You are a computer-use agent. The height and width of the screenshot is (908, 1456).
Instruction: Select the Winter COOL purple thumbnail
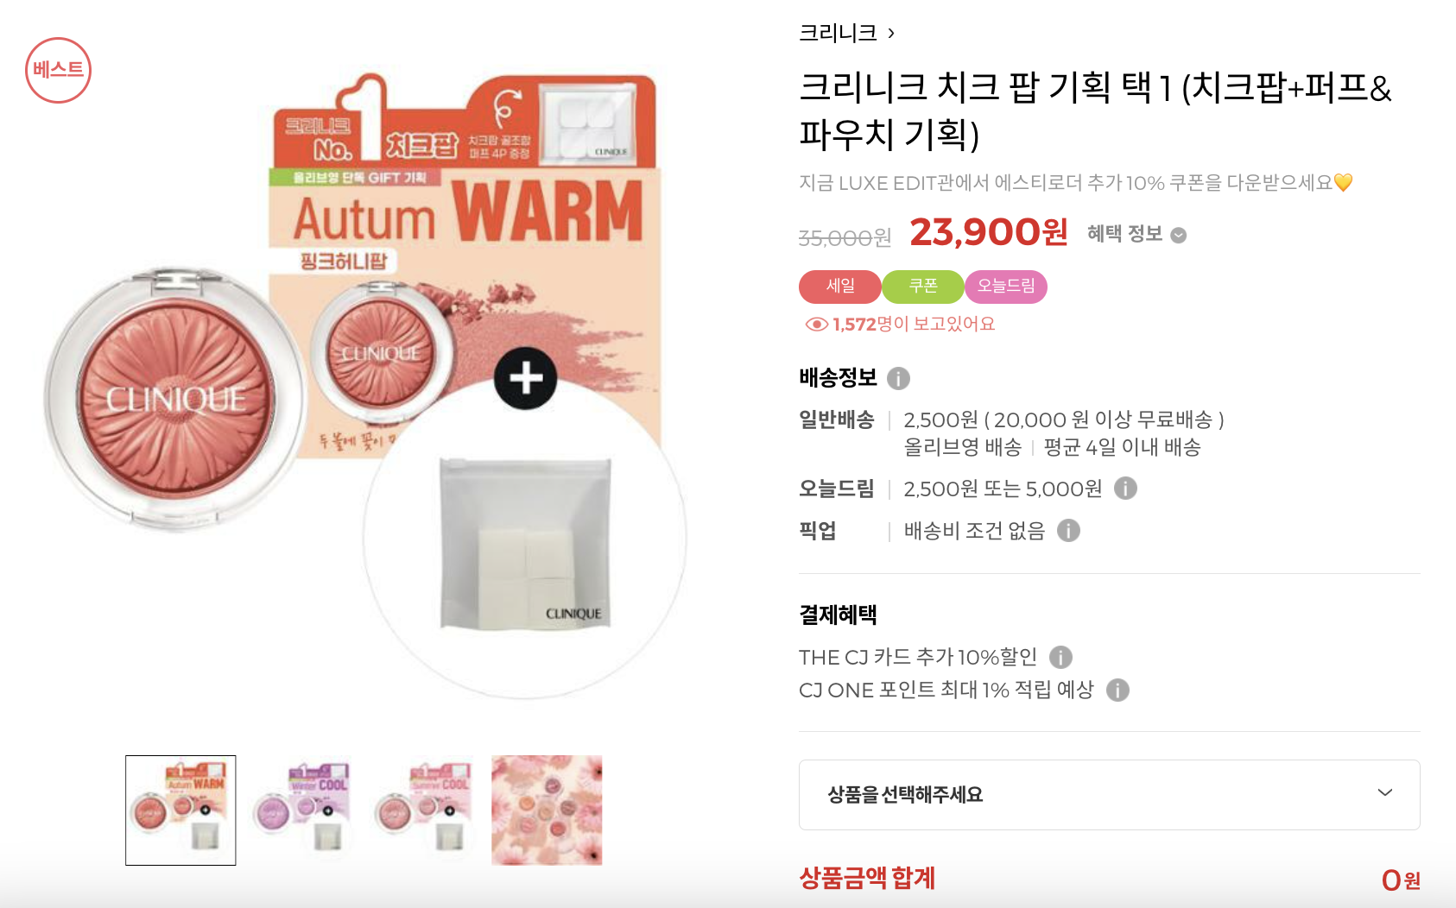(302, 810)
